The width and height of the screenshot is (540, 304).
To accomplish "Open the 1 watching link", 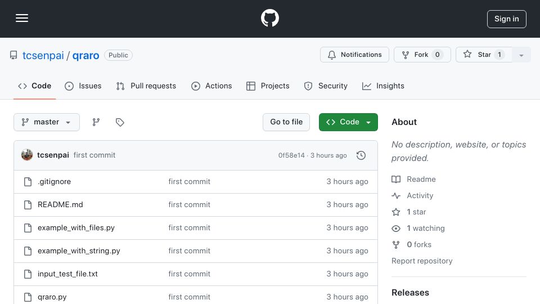I will point(418,228).
